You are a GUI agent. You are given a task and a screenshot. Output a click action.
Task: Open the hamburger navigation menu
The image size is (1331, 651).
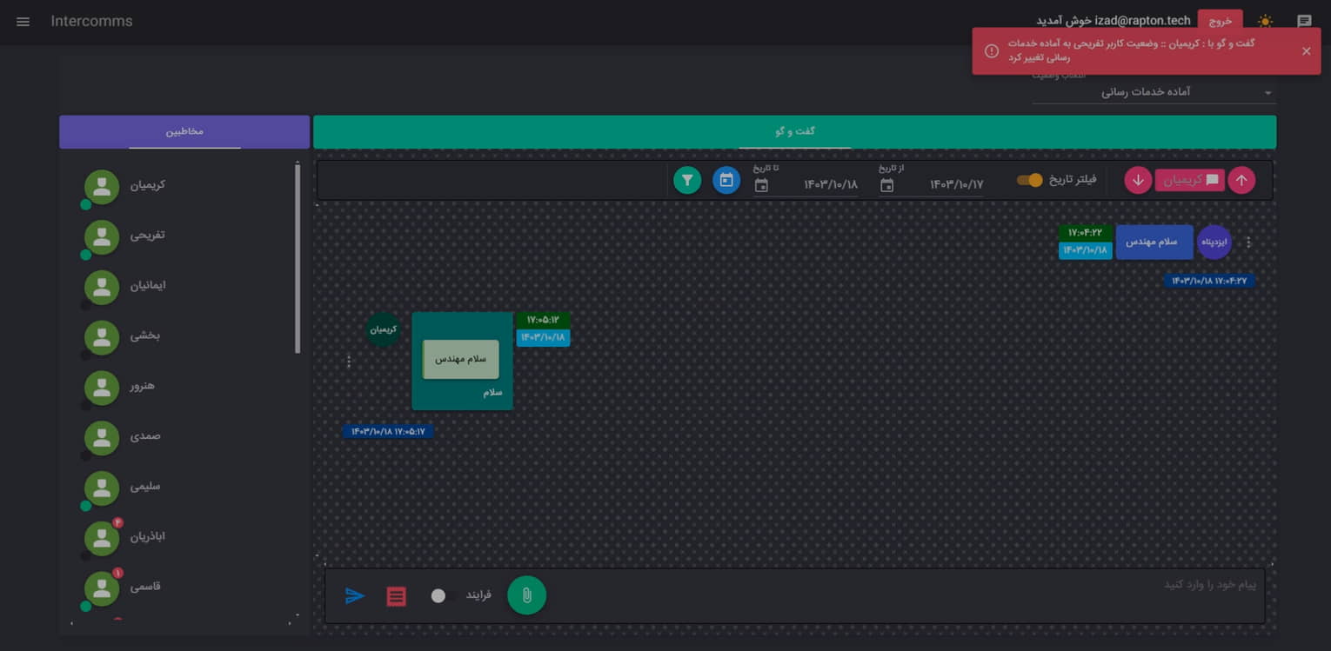pyautogui.click(x=23, y=22)
